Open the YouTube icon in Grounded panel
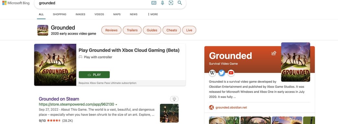338x124 pixels. point(231,73)
